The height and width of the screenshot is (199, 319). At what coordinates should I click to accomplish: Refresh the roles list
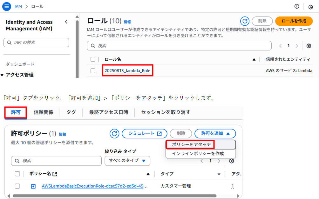pyautogui.click(x=245, y=21)
